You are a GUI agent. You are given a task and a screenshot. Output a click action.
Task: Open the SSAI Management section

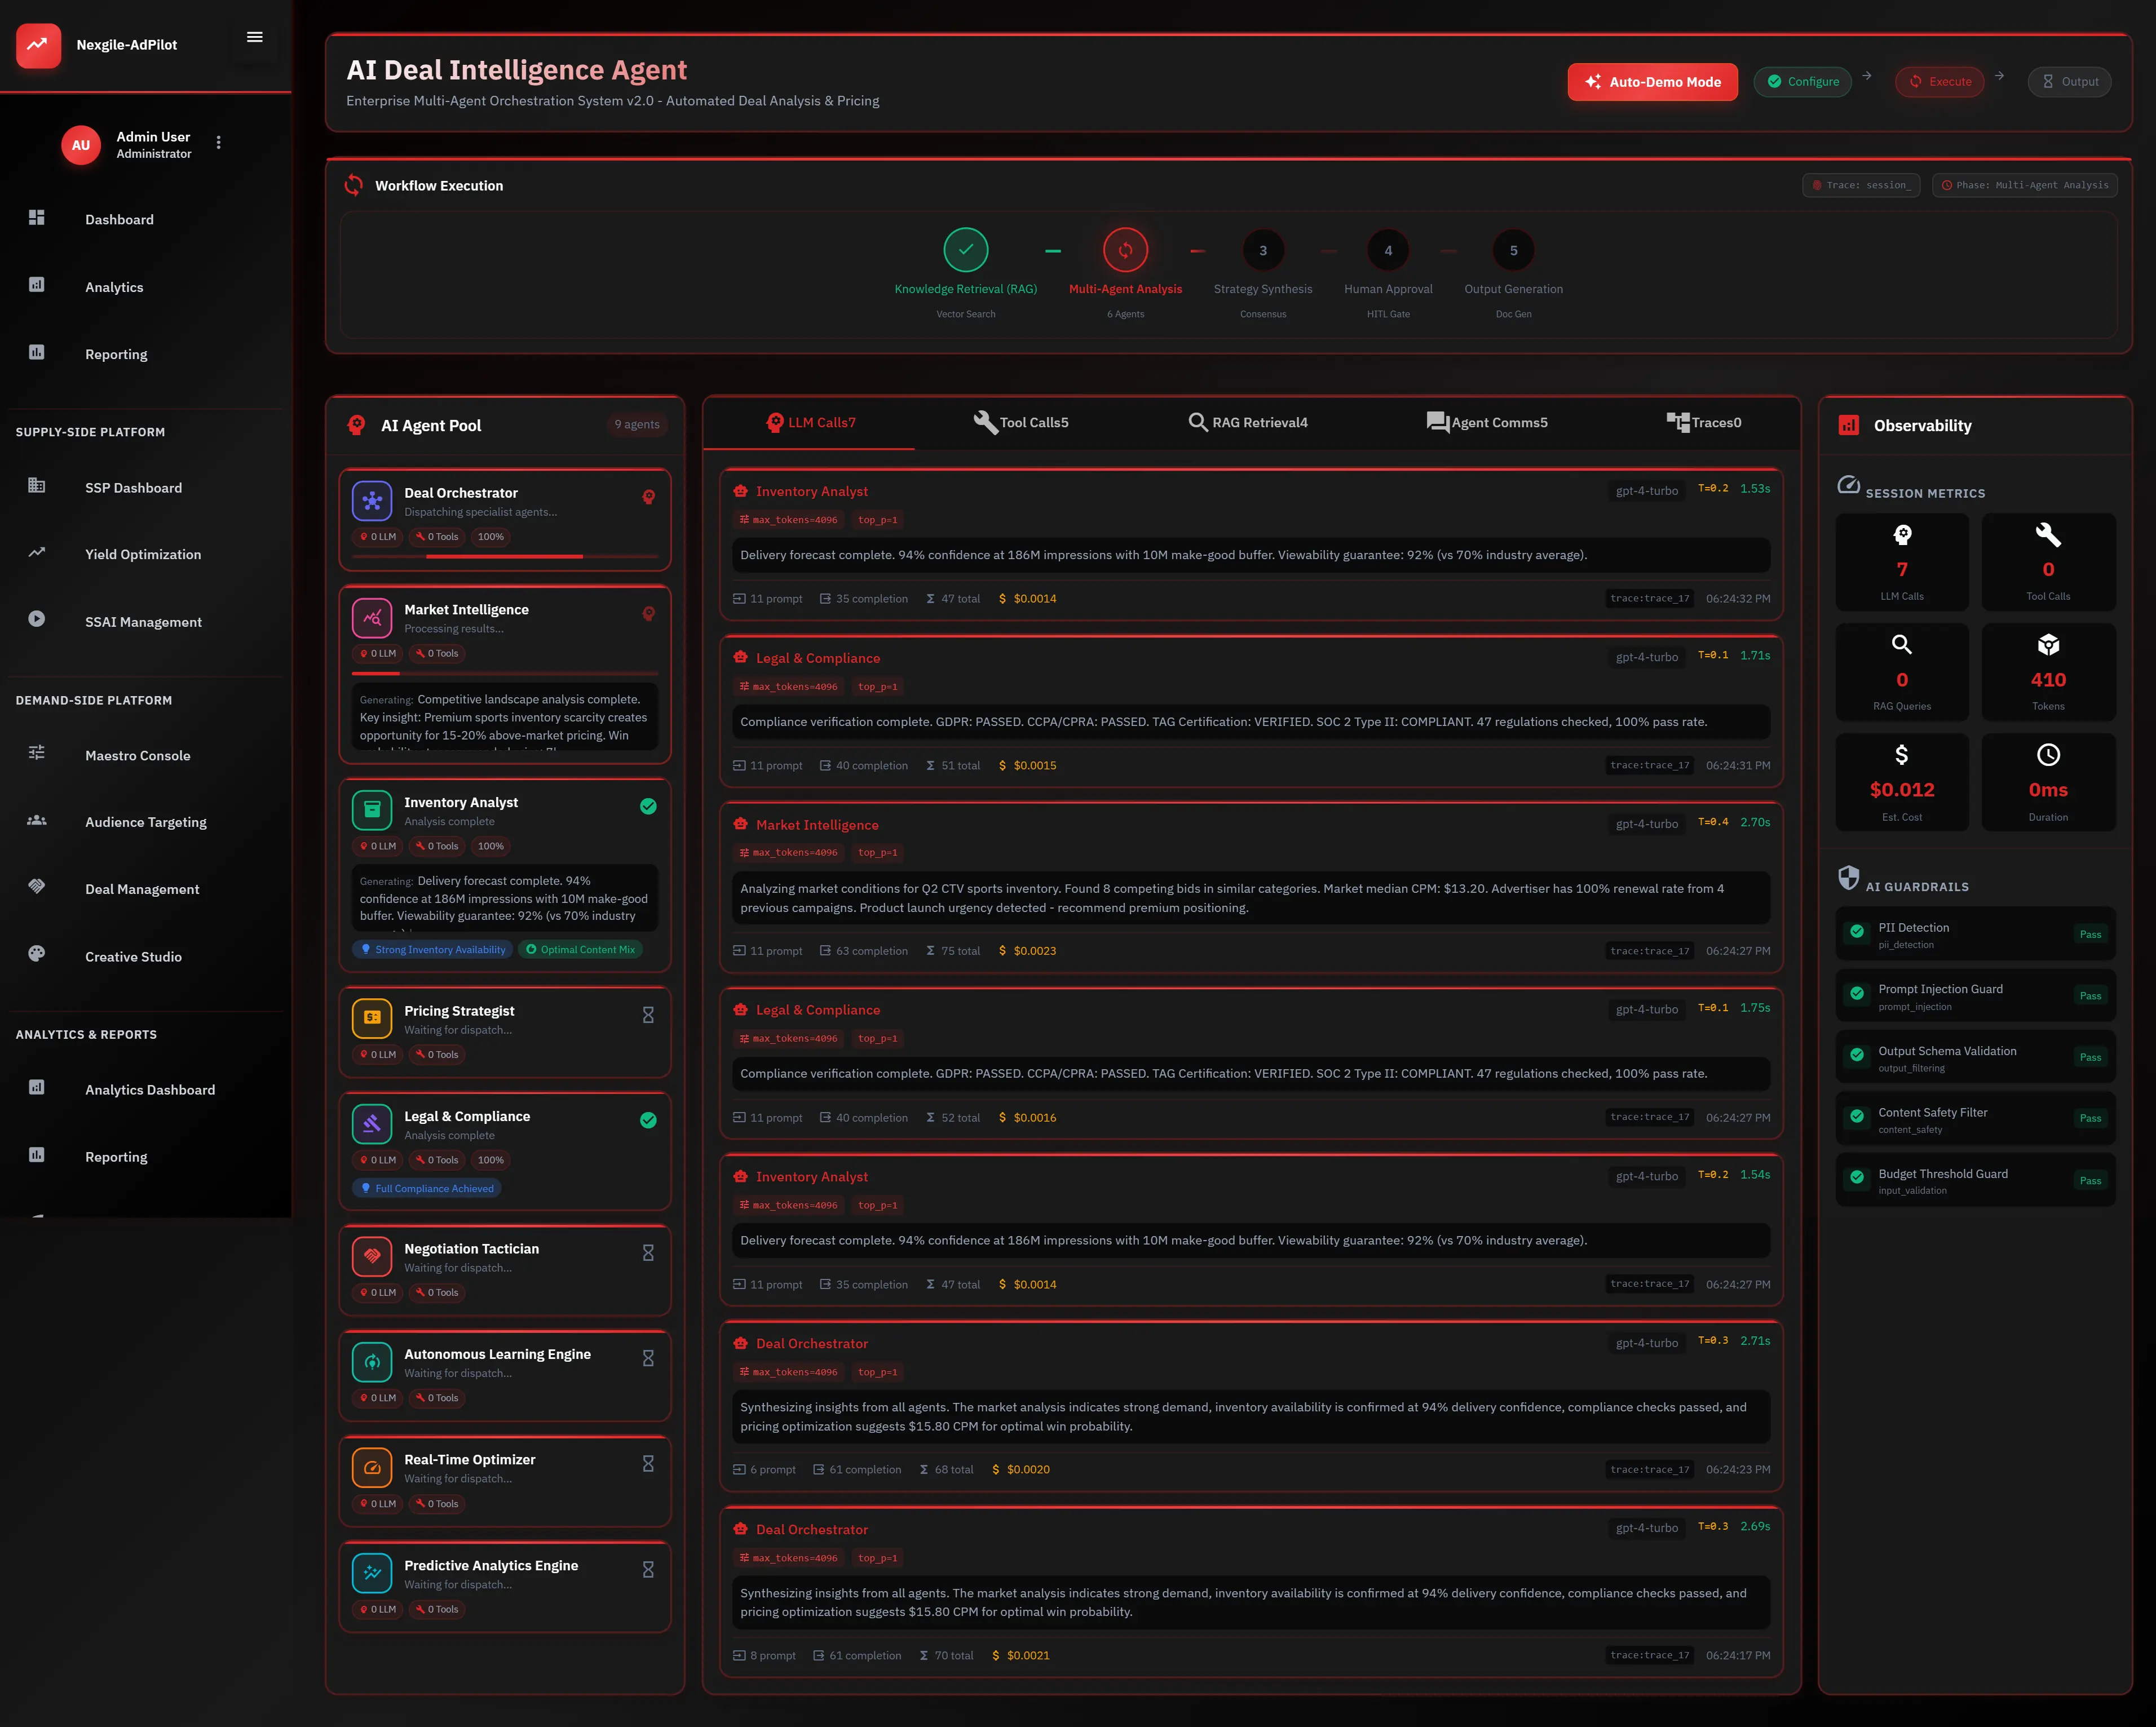point(143,622)
